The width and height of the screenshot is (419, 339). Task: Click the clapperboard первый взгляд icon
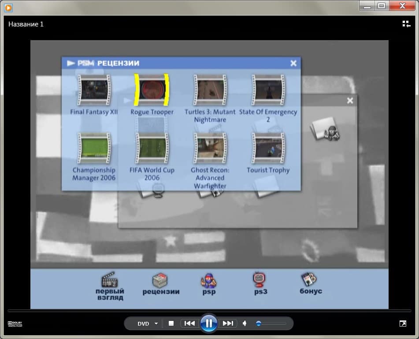pyautogui.click(x=110, y=279)
